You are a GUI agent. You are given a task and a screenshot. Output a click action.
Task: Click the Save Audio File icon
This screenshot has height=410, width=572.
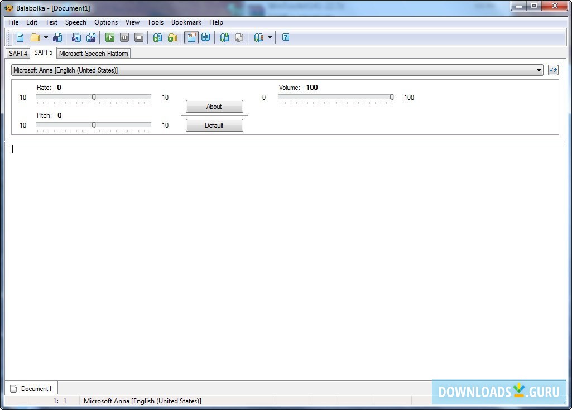click(x=76, y=37)
